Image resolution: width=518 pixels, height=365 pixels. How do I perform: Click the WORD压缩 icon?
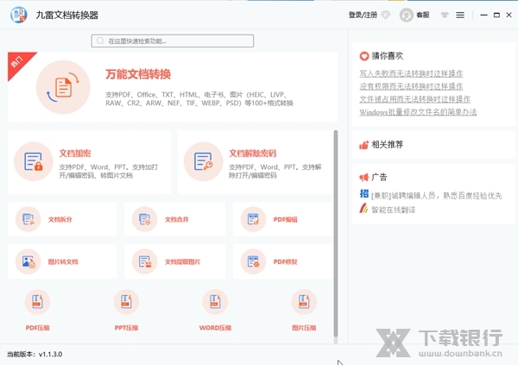click(215, 302)
